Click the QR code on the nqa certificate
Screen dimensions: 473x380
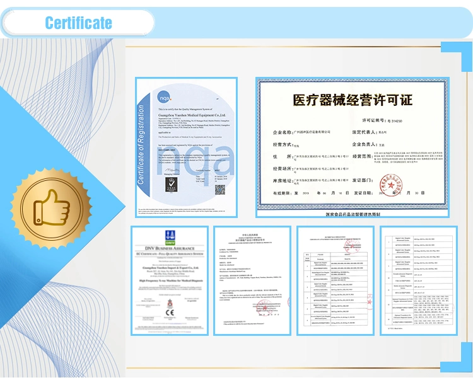(220, 190)
